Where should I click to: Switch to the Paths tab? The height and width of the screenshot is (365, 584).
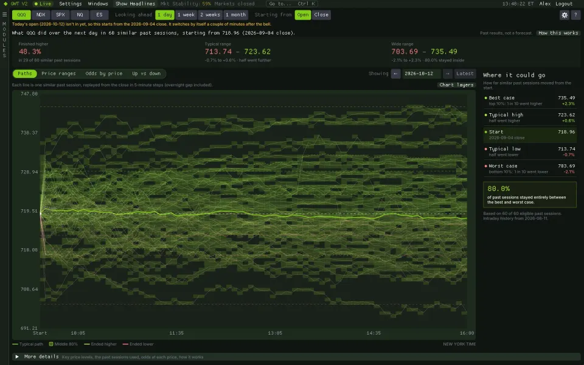point(25,74)
